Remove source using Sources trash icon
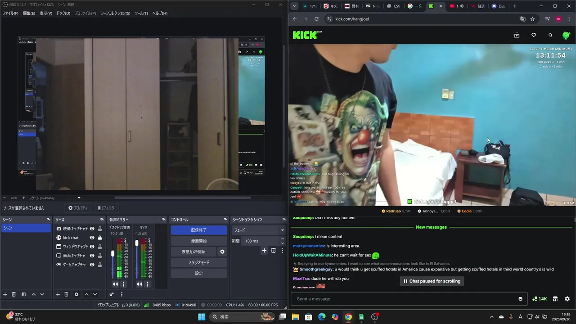576x324 pixels. [x=66, y=294]
